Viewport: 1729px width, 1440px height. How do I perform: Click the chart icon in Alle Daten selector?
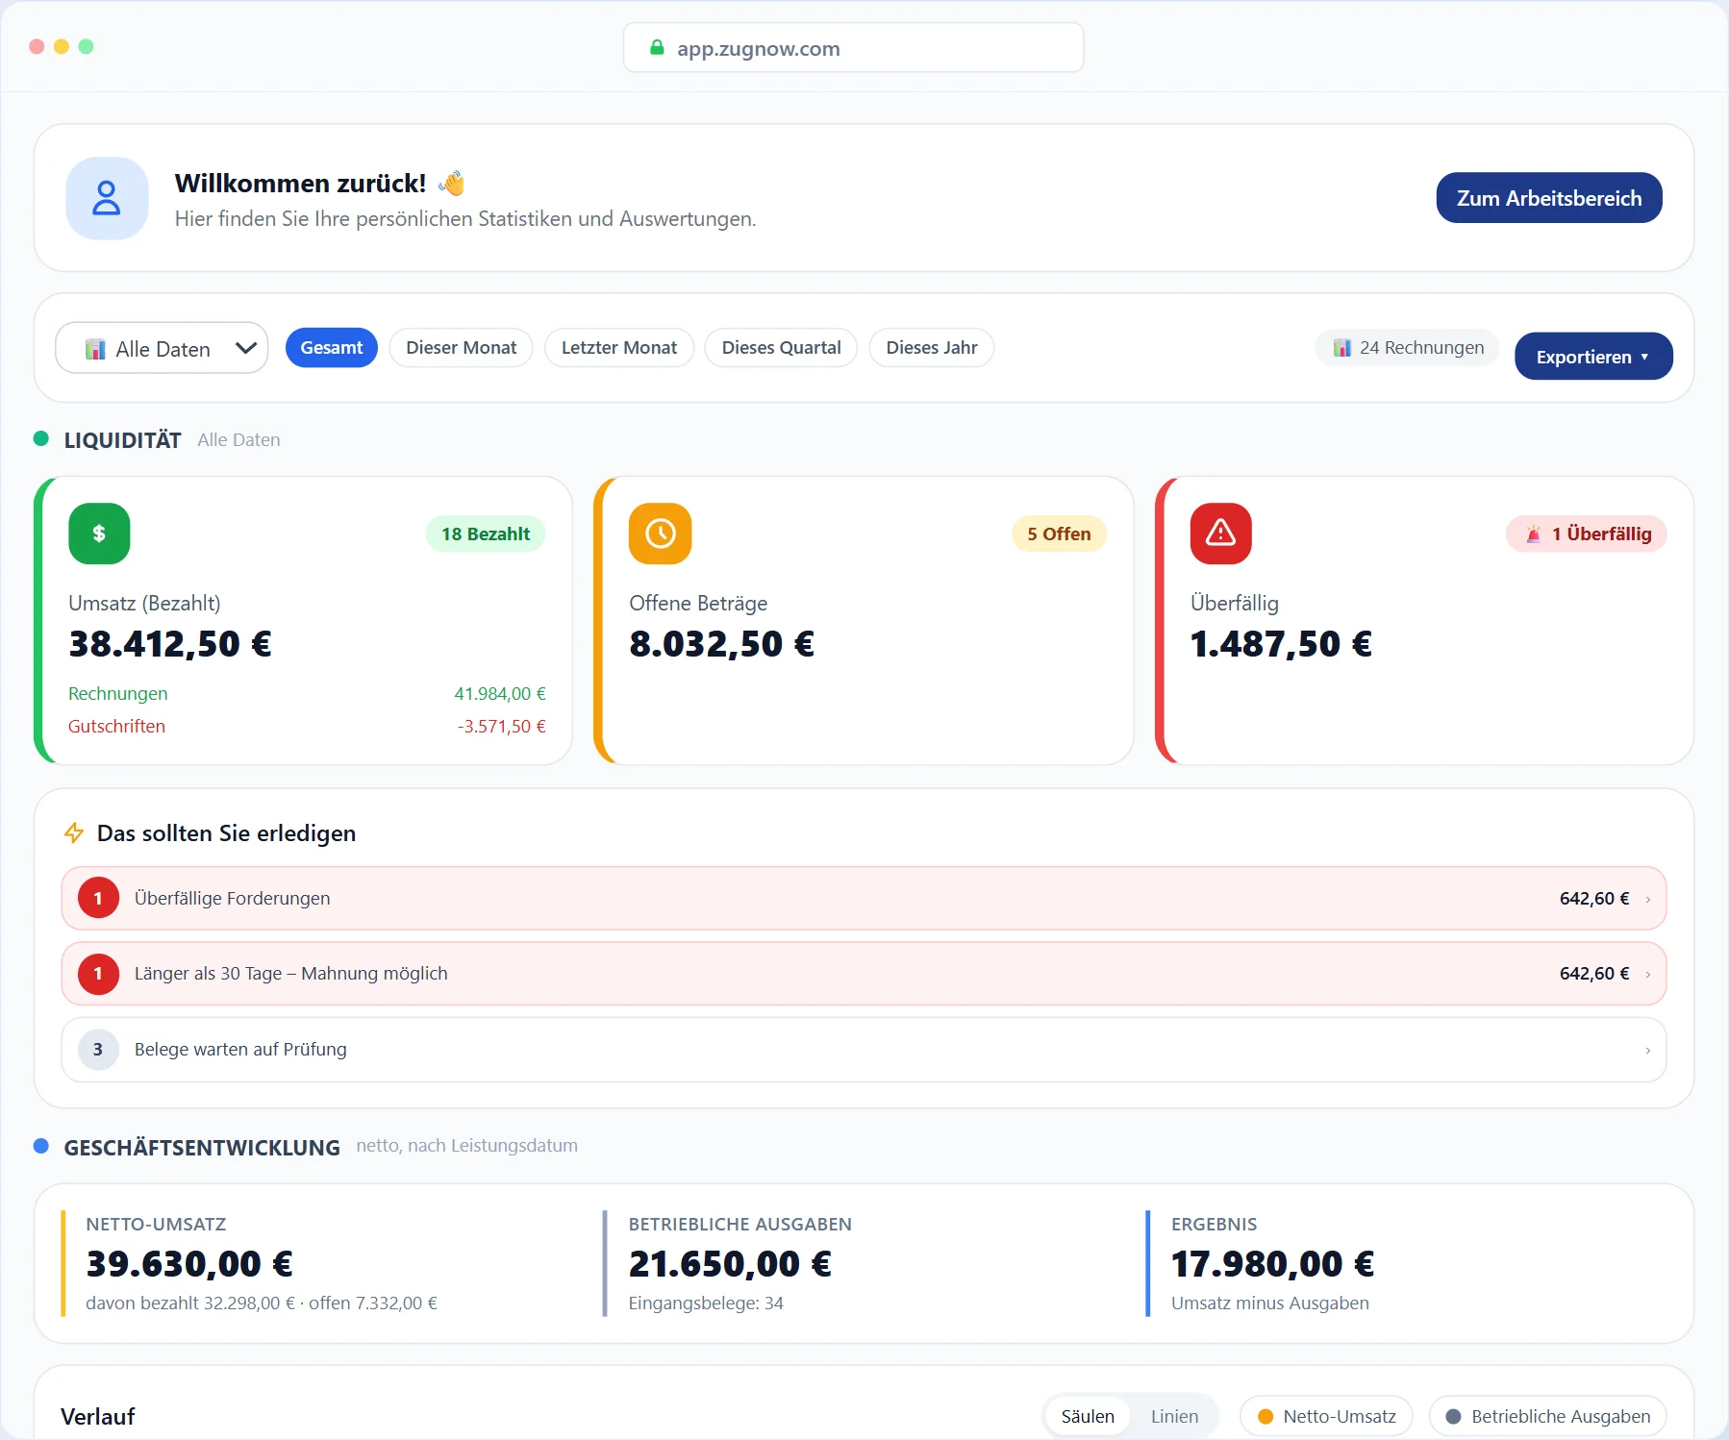[x=95, y=349]
